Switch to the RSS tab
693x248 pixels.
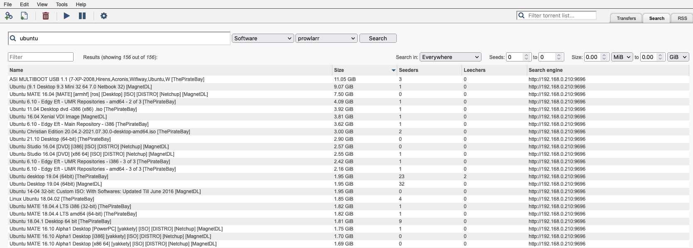coord(682,18)
